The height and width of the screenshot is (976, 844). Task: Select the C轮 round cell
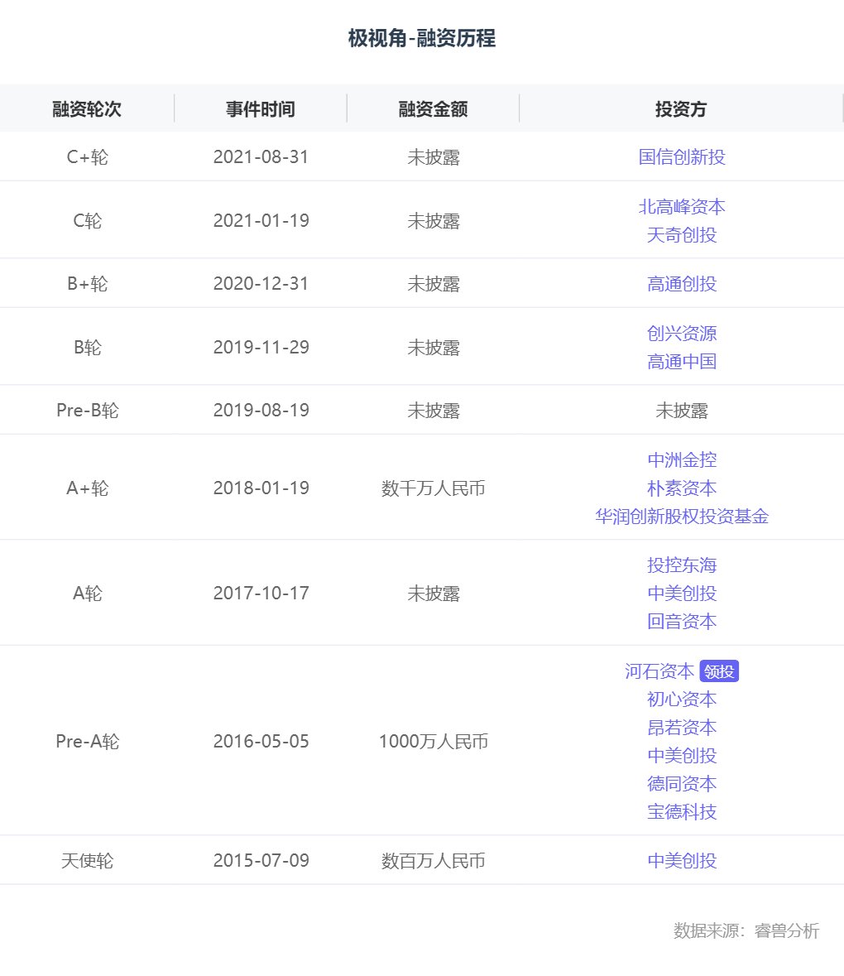click(87, 220)
